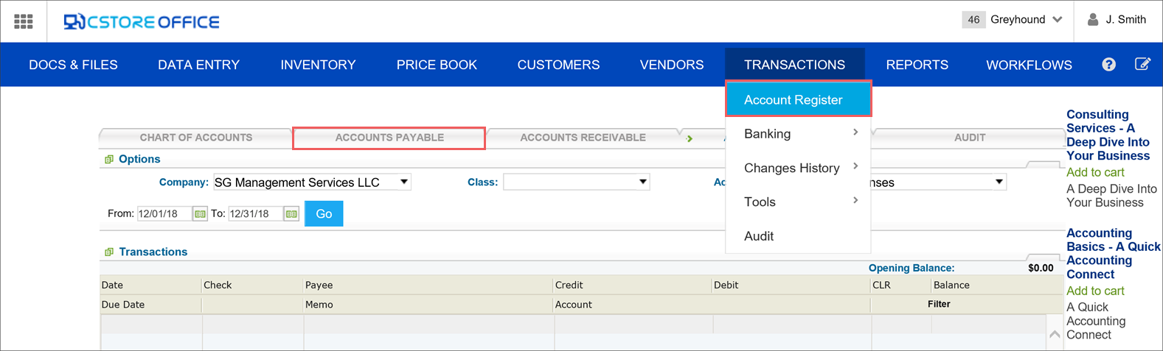The height and width of the screenshot is (351, 1163).
Task: Click the J. Smith user icon
Action: coord(1093,20)
